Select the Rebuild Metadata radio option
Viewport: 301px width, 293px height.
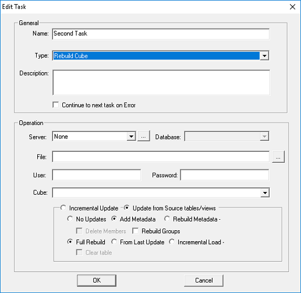(x=167, y=219)
